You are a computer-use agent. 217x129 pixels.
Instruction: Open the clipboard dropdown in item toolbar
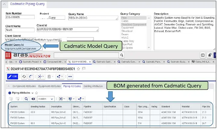click(x=50, y=76)
